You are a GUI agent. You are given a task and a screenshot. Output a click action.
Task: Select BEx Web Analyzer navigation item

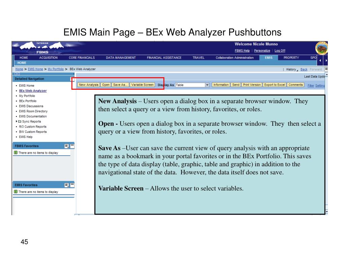33,91
